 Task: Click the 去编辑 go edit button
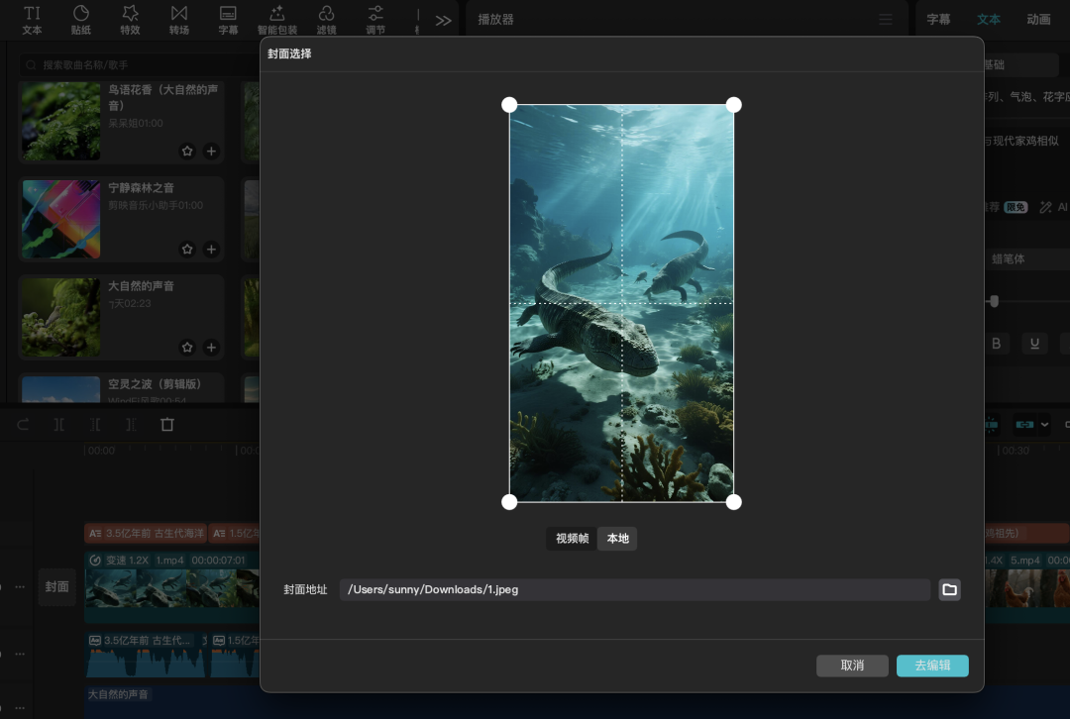[x=931, y=666]
